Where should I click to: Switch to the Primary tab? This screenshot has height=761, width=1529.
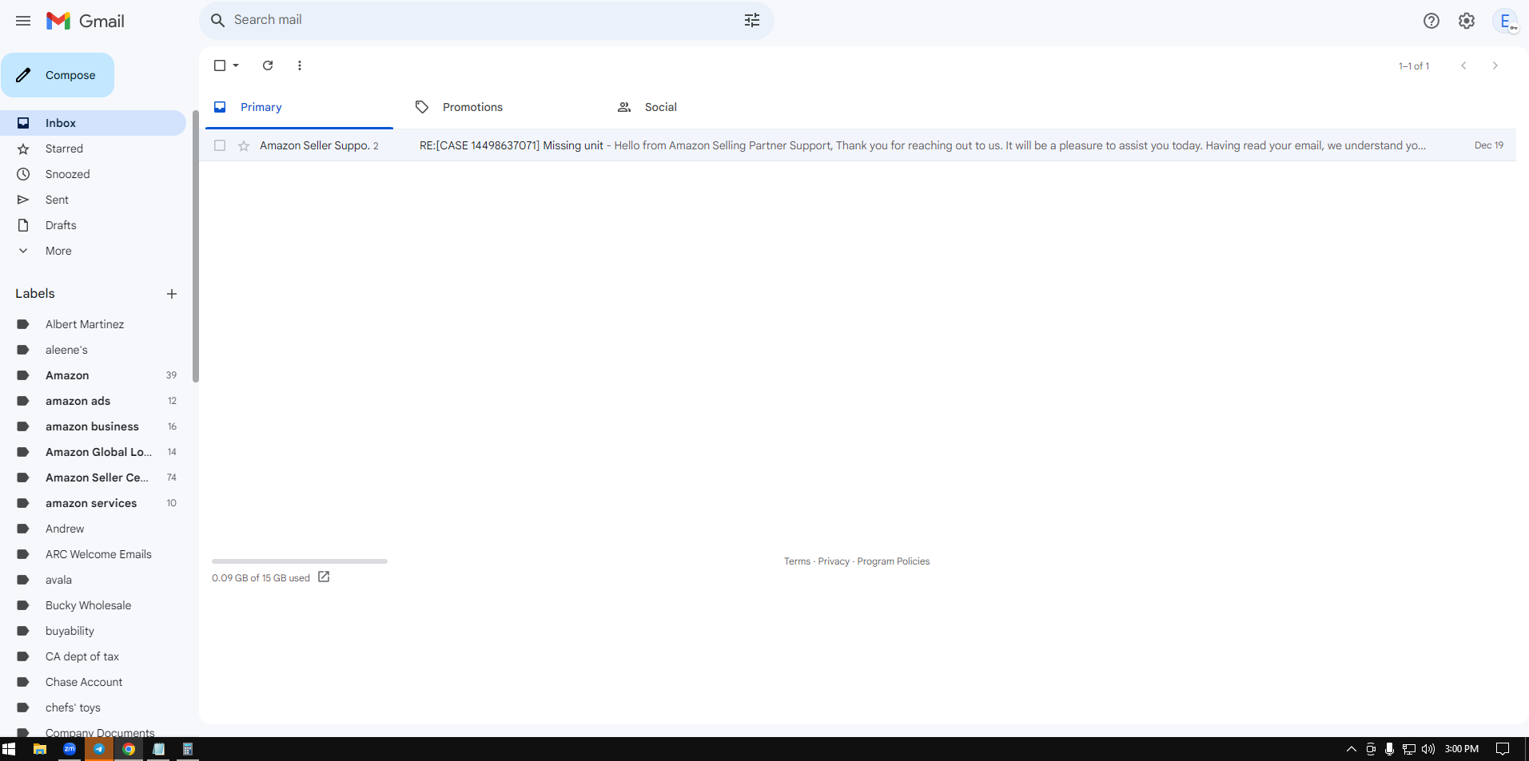point(299,107)
